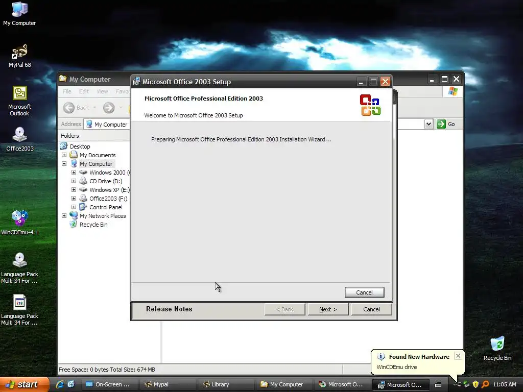This screenshot has width=523, height=392.
Task: Select the Language Pack disc image icon
Action: [20, 268]
